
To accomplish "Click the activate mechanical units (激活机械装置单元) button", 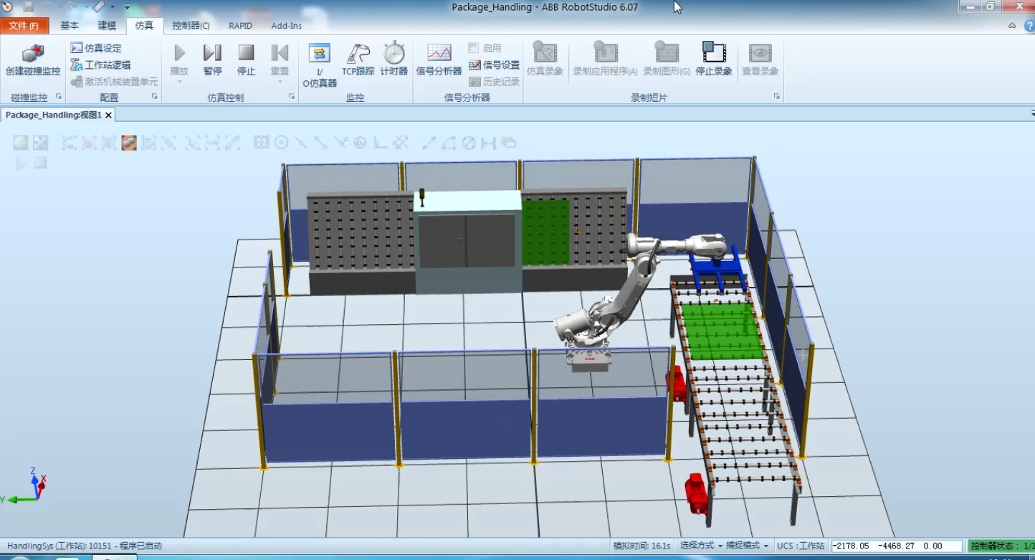I will coord(114,82).
